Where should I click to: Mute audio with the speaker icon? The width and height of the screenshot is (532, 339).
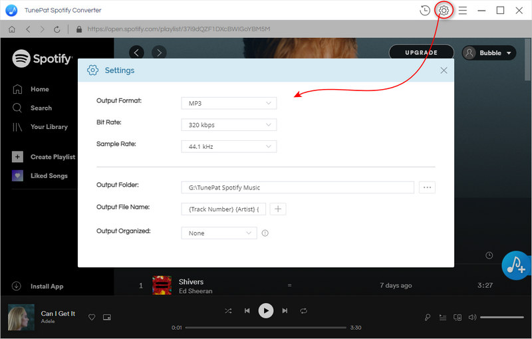[x=472, y=317]
